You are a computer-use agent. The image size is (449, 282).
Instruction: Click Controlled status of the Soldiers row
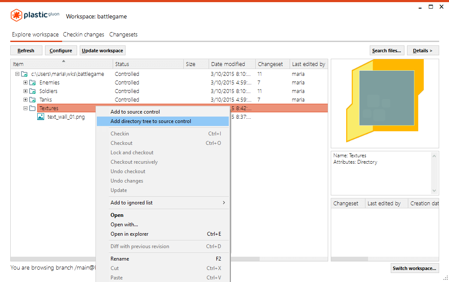[127, 91]
